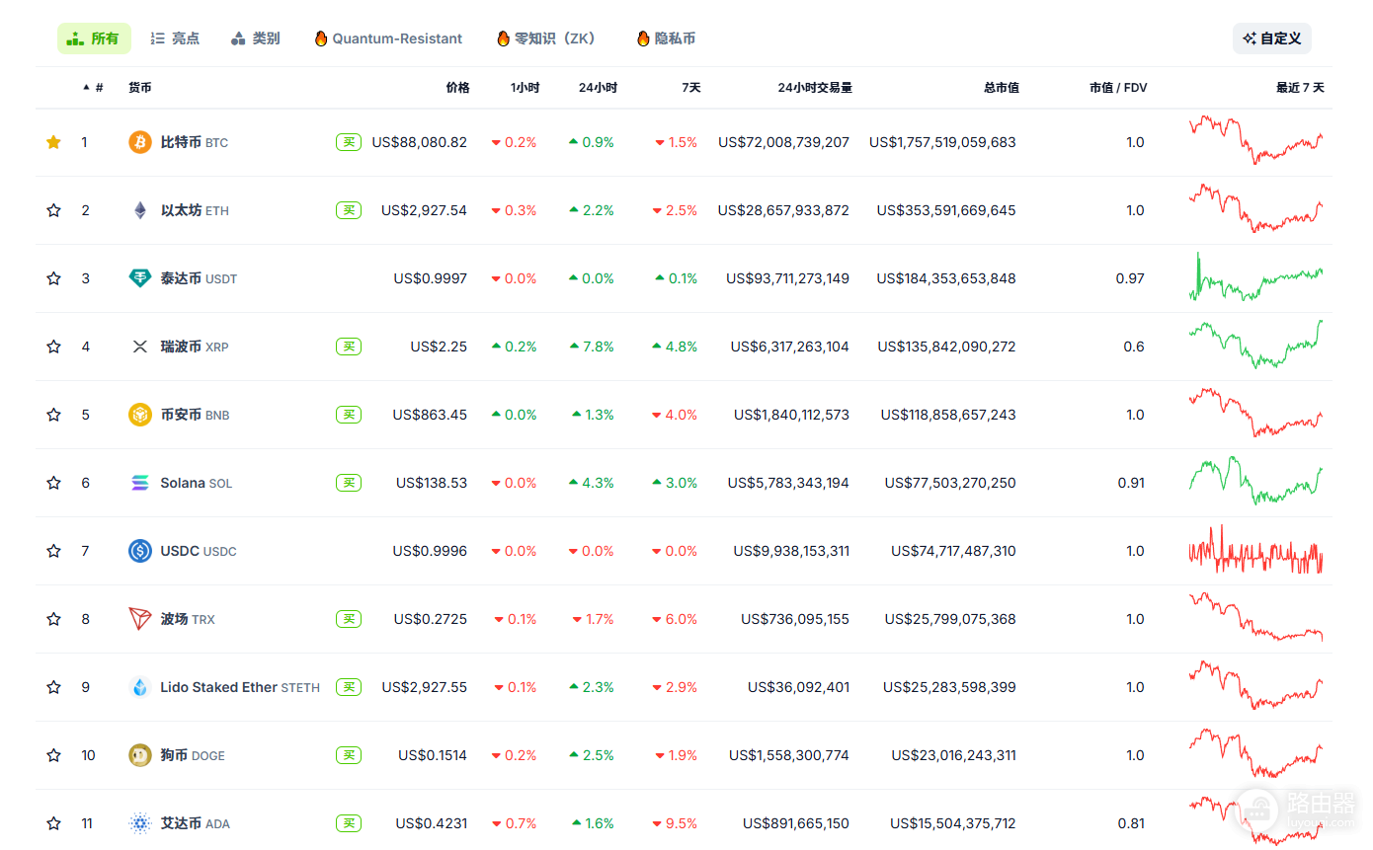Image resolution: width=1373 pixels, height=850 pixels.
Task: Open the 瑞波币 XRP coin link
Action: pyautogui.click(x=195, y=347)
